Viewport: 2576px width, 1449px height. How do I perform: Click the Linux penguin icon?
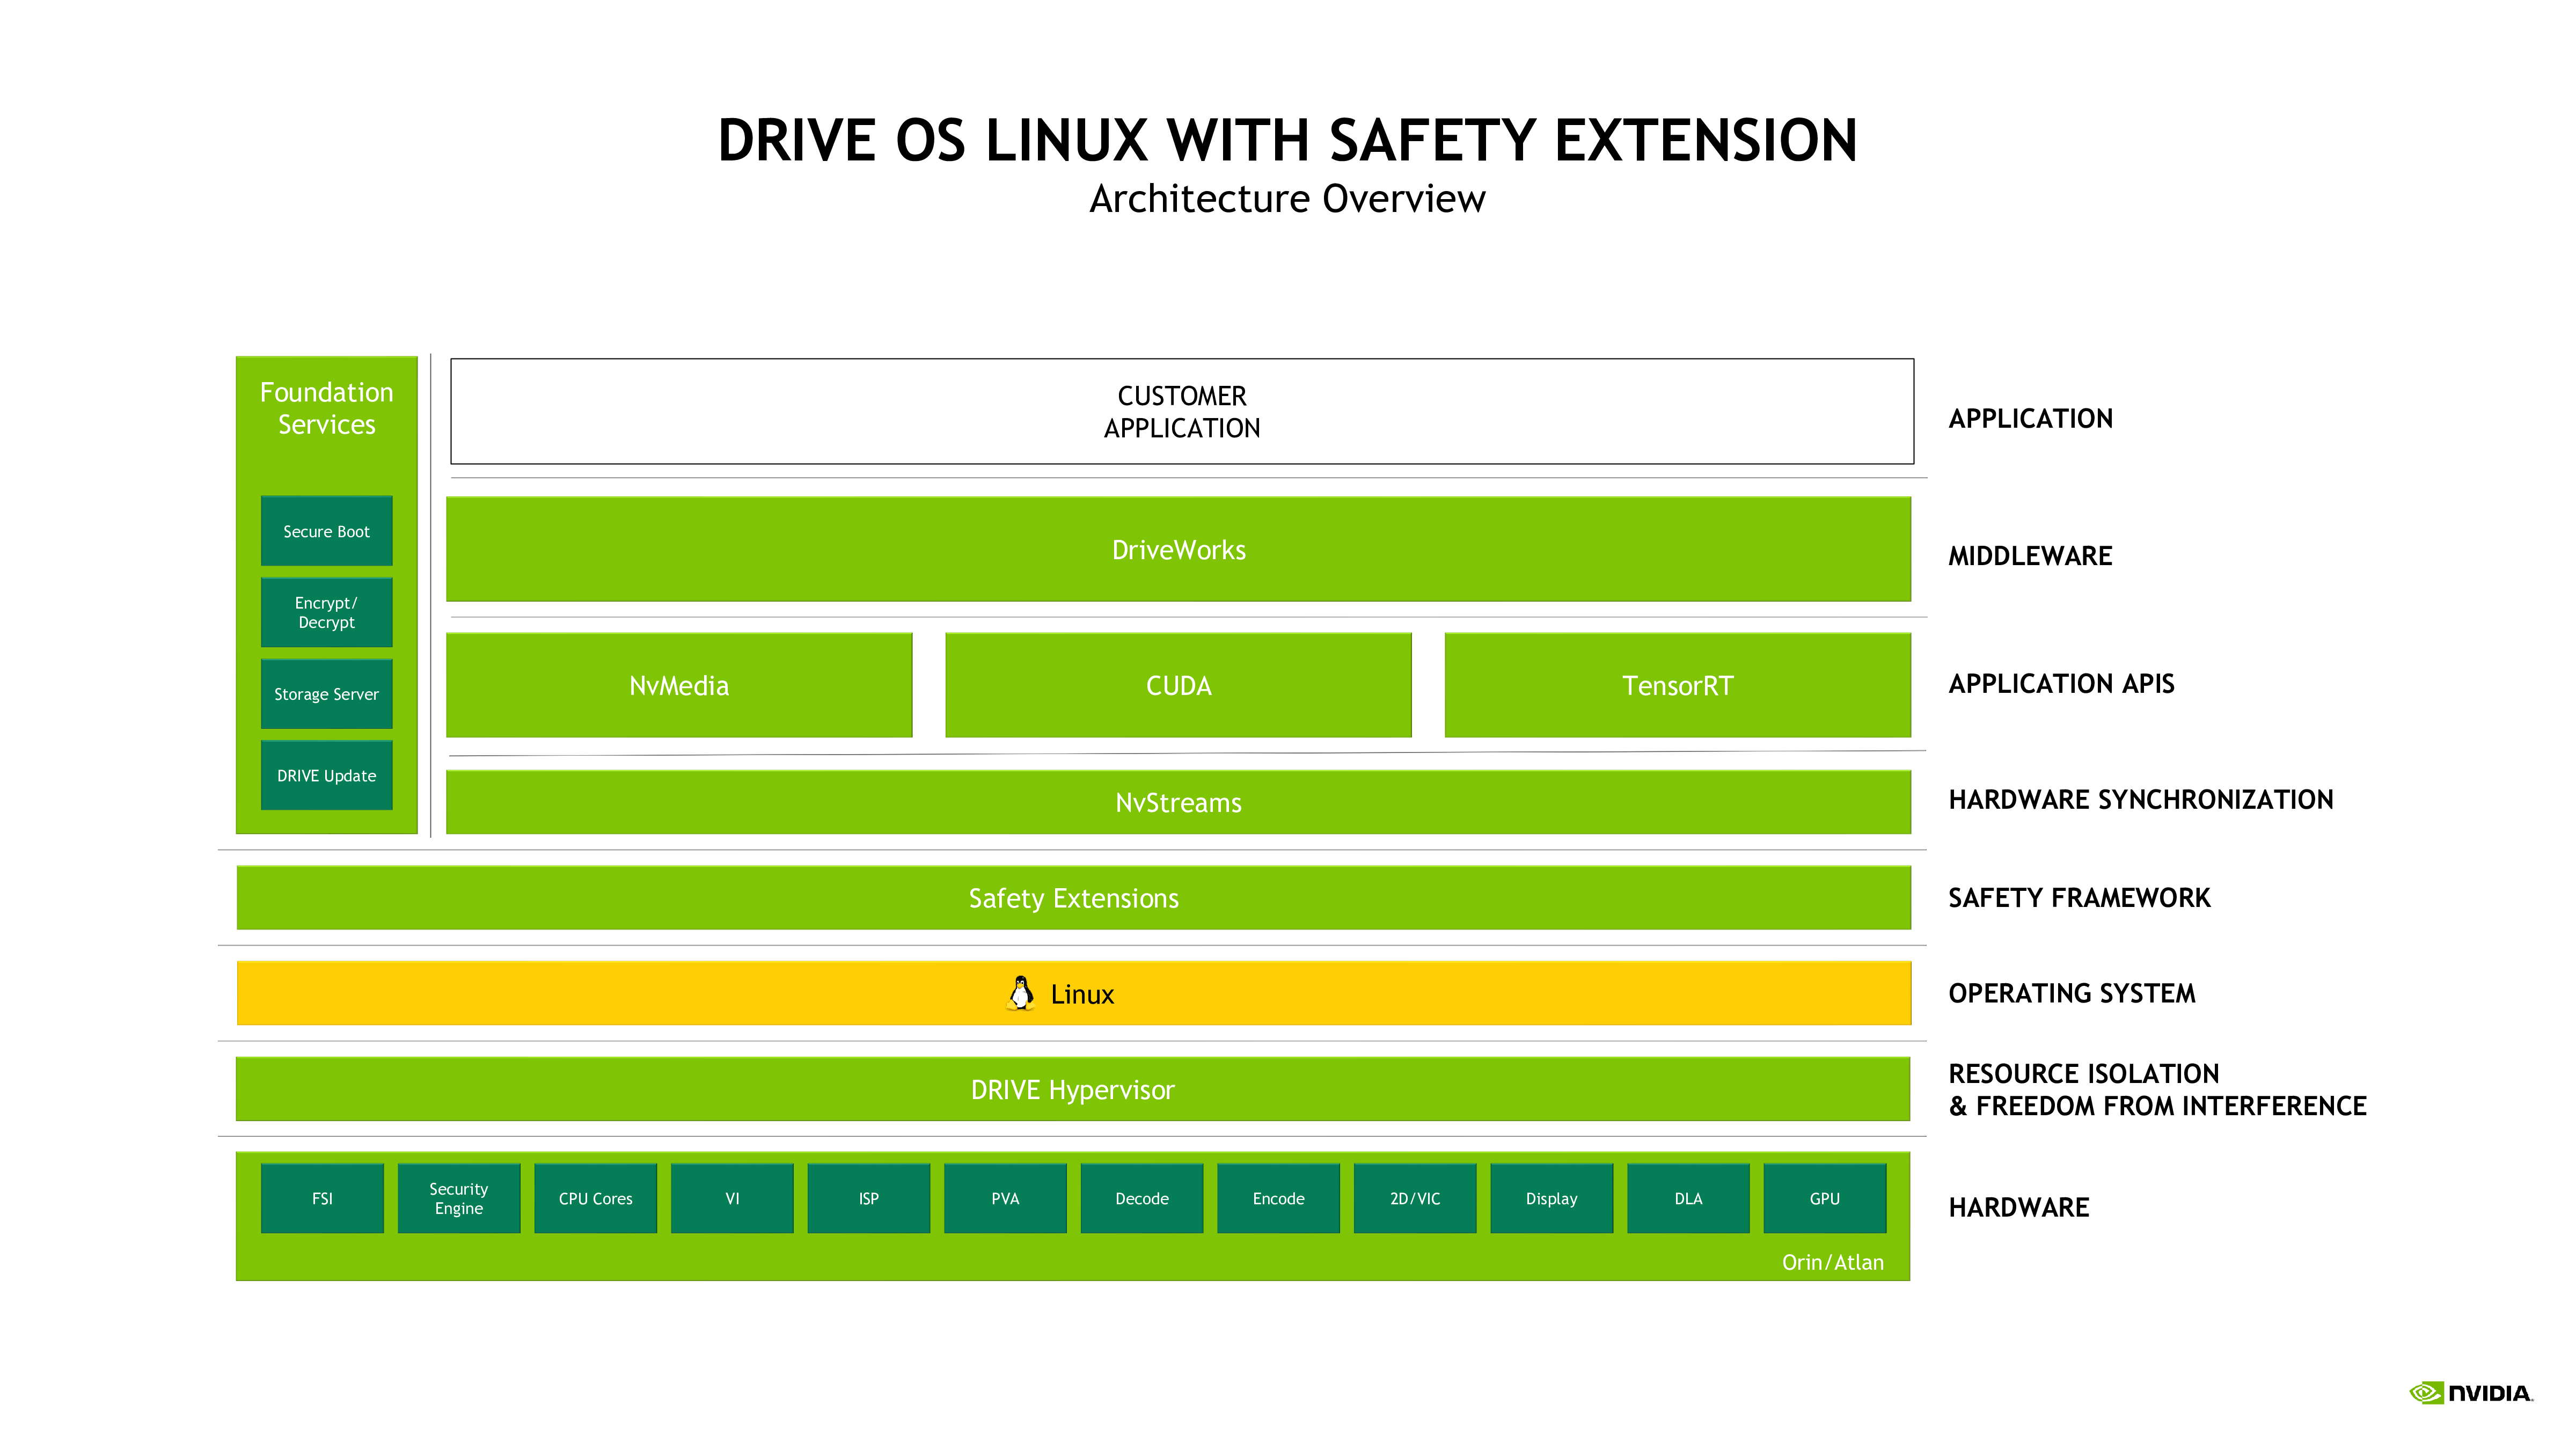tap(1020, 993)
